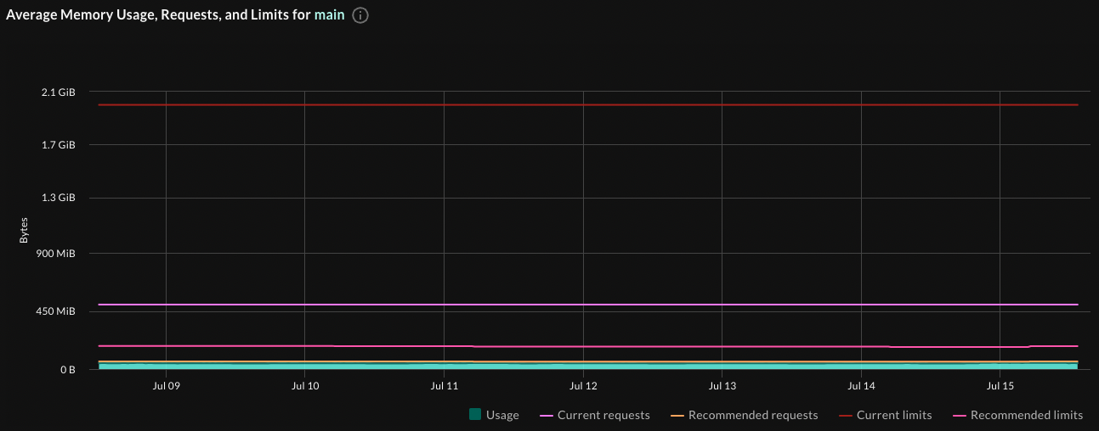Click the Jul 09 x-axis label

tap(166, 386)
